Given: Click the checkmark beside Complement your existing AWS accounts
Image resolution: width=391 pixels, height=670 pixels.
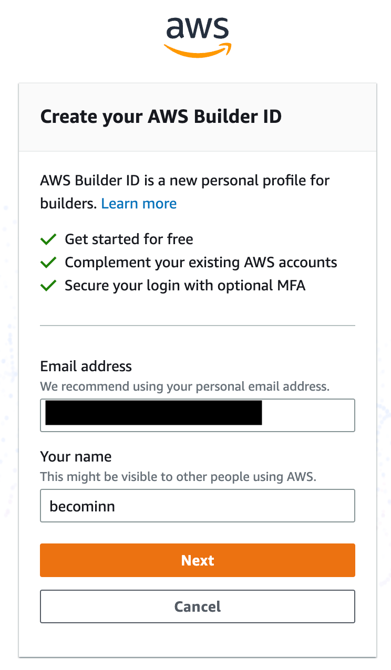Looking at the screenshot, I should click(x=48, y=262).
